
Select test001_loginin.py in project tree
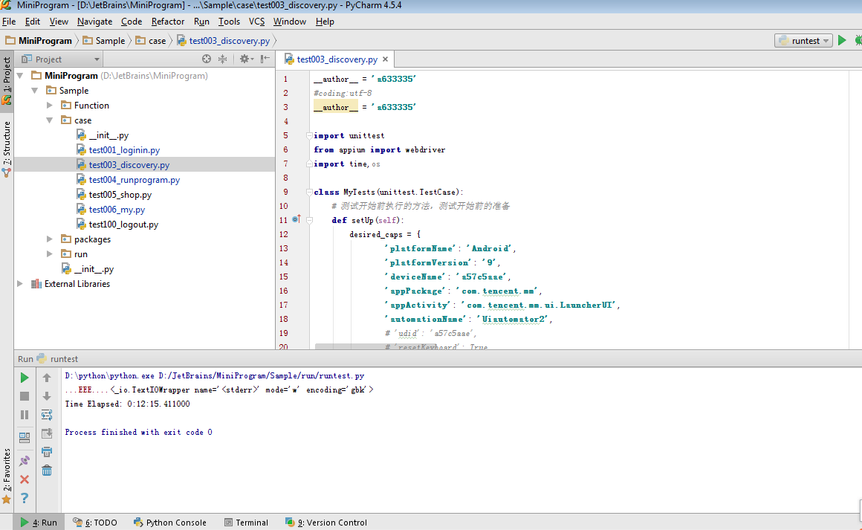124,149
